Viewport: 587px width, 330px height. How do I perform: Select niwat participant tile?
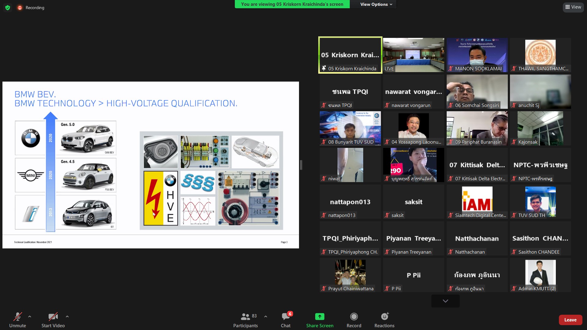pyautogui.click(x=350, y=165)
